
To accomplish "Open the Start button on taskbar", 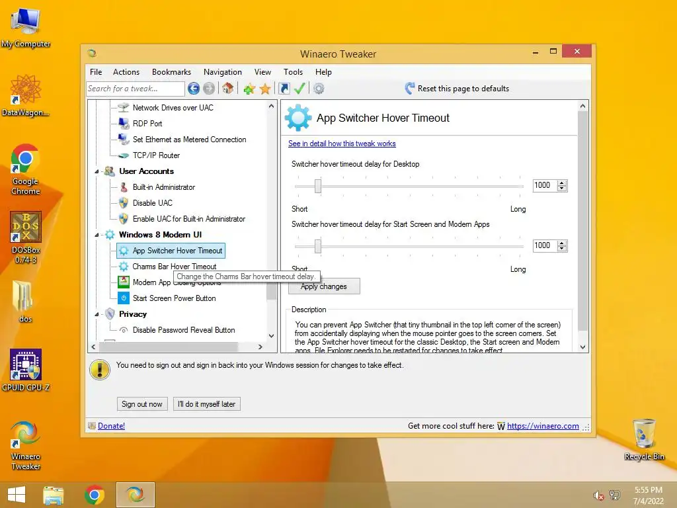I will 17,495.
